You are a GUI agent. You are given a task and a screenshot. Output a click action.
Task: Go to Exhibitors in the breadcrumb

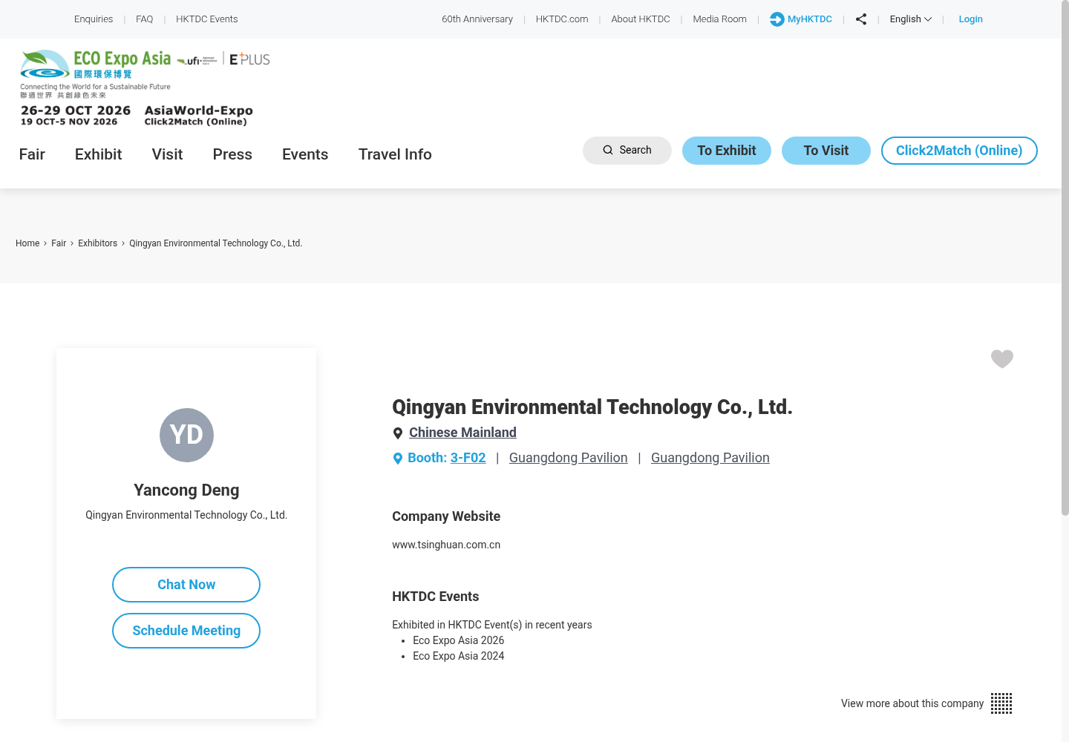coord(97,243)
